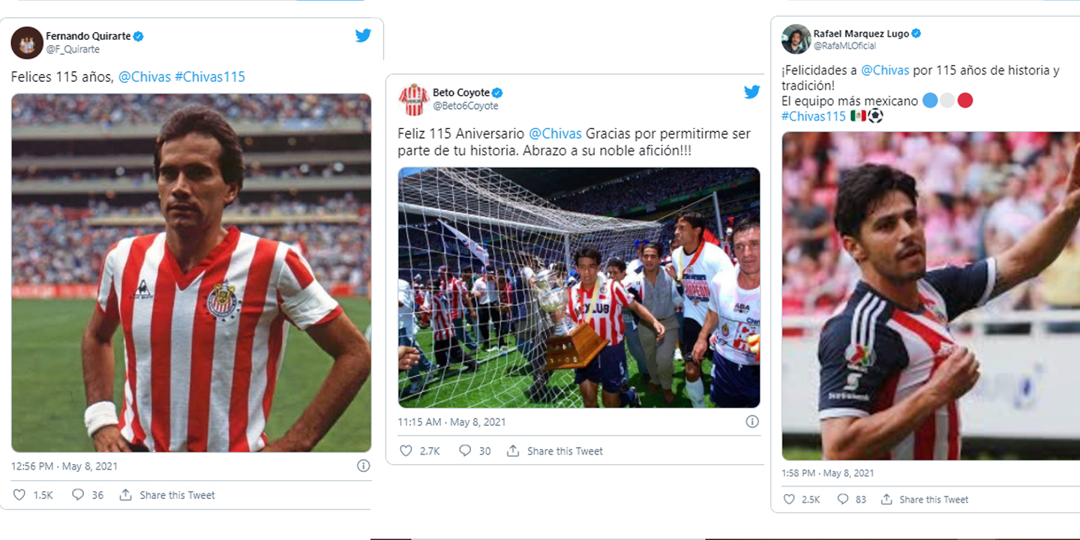Click the info icon on Fernando Quirarte's tweet
Image resolution: width=1080 pixels, height=540 pixels.
pos(363,466)
